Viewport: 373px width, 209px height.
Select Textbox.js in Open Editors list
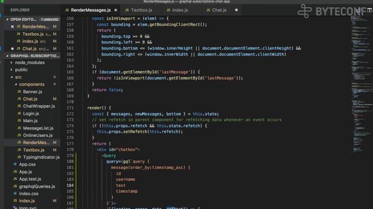[x=33, y=34]
